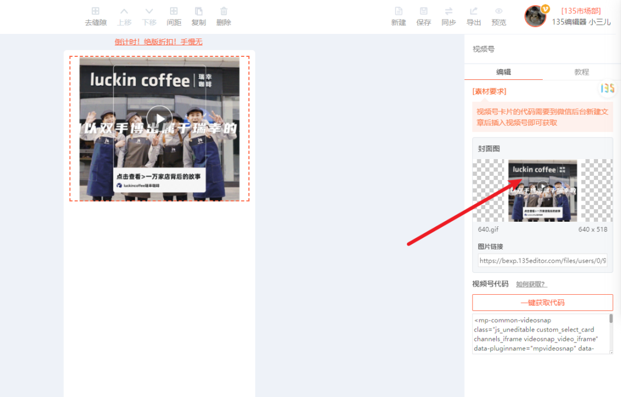Viewport: 621px width, 397px height.
Task: Click the [135市场部] account label
Action: (581, 11)
